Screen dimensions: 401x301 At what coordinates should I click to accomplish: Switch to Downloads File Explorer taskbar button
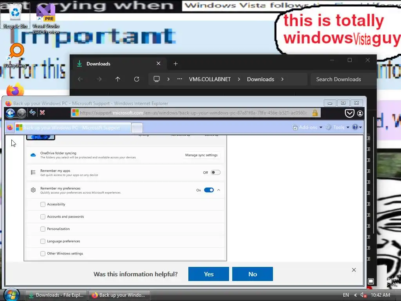[x=56, y=295]
